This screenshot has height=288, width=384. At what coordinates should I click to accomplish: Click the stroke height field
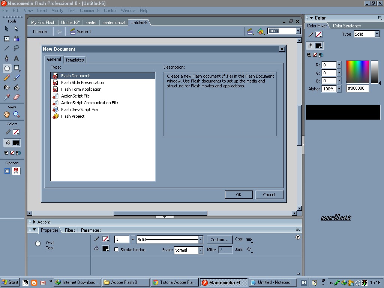(x=122, y=239)
